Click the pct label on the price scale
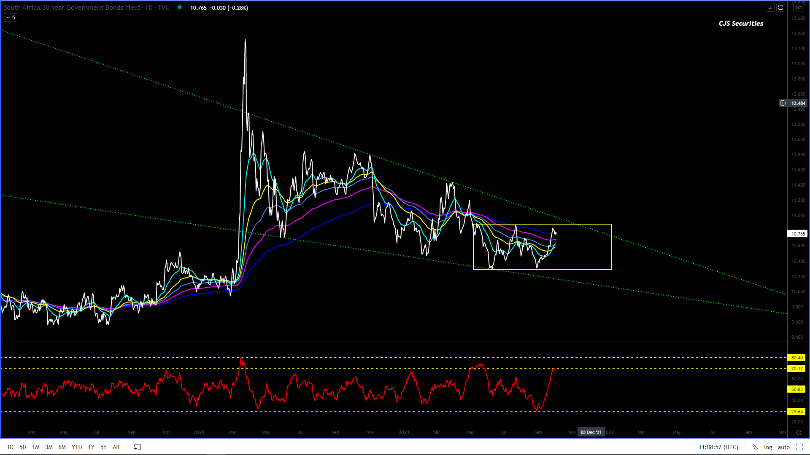 [798, 8]
